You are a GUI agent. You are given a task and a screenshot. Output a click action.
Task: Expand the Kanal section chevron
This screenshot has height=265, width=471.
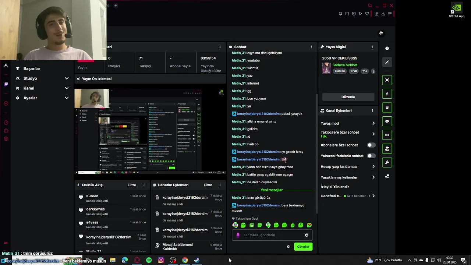coord(67,88)
